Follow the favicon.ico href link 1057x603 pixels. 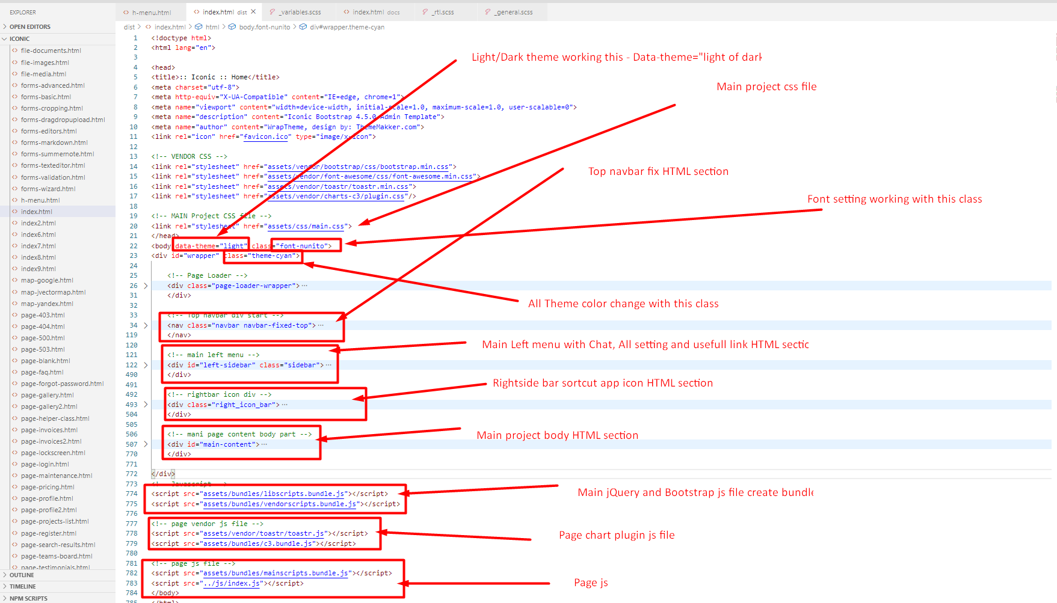265,136
